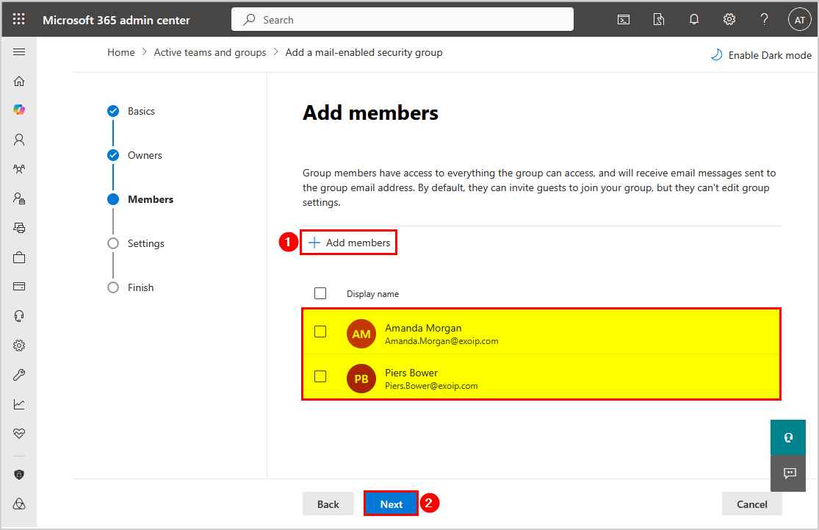819x530 pixels.
Task: Click the Active teams and groups breadcrumb
Action: 210,52
